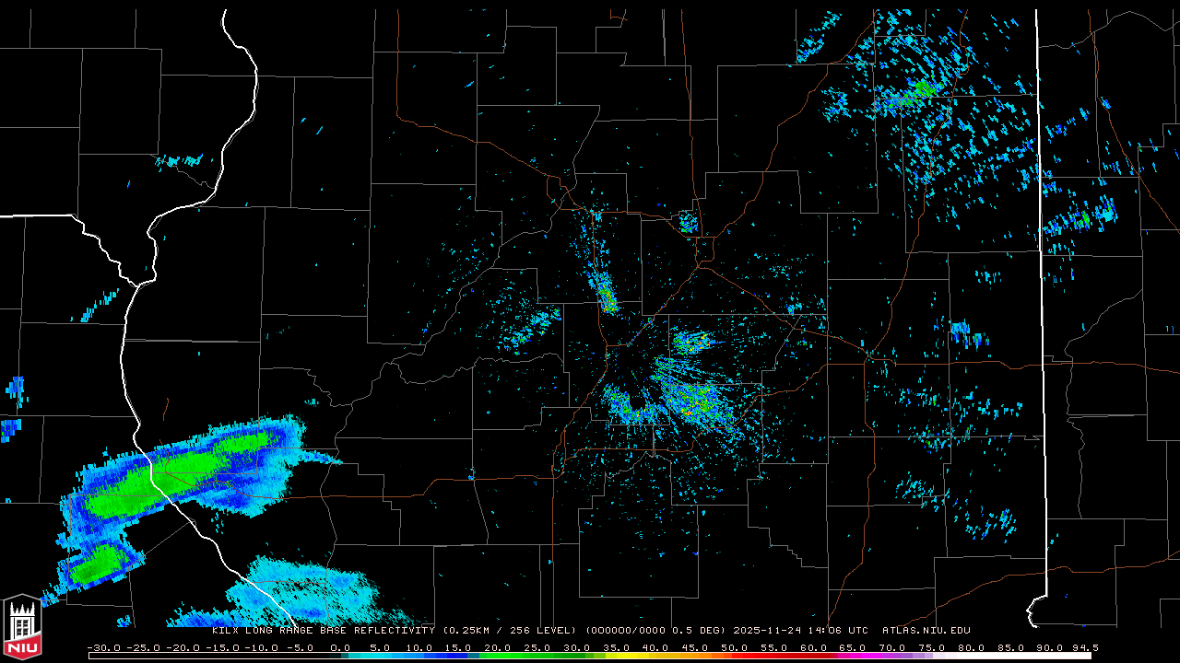
Task: Click the green echo cluster in the upper right
Action: click(922, 90)
